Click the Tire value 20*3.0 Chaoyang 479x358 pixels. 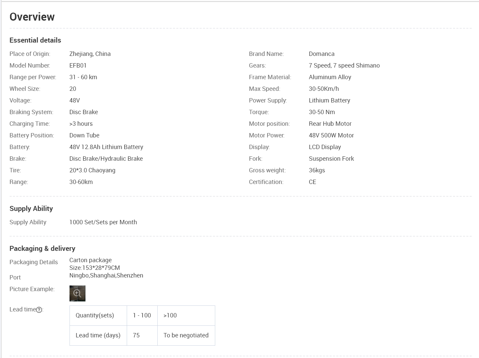point(92,170)
